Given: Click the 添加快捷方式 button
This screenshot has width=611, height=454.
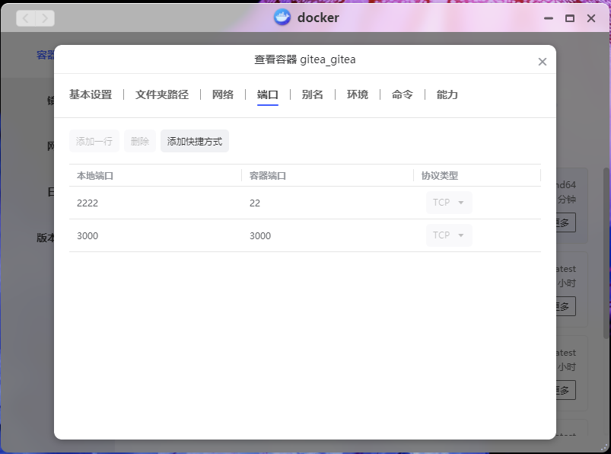Looking at the screenshot, I should pos(195,141).
